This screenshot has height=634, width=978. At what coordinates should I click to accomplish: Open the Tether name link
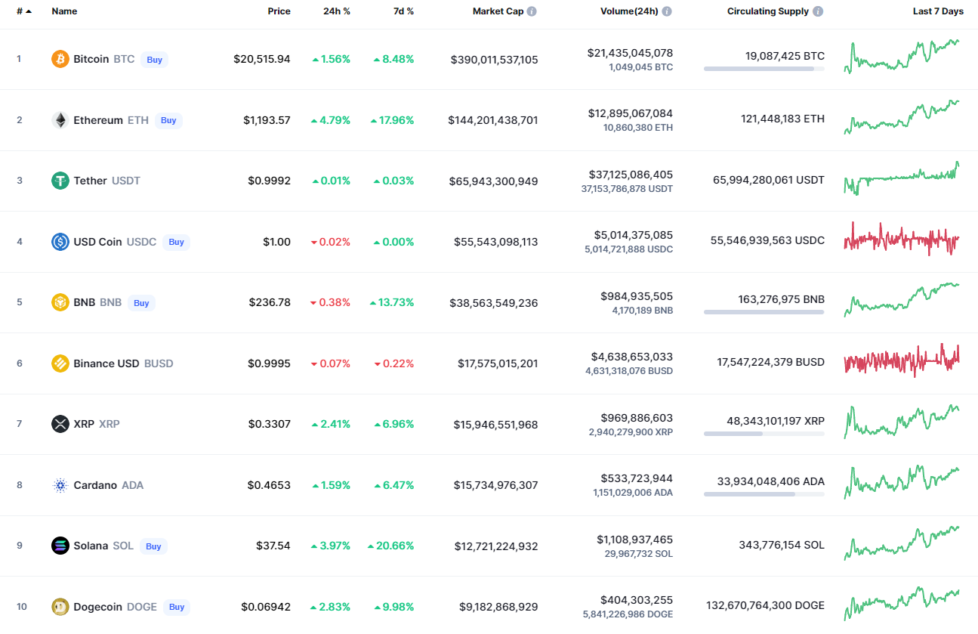click(x=90, y=181)
